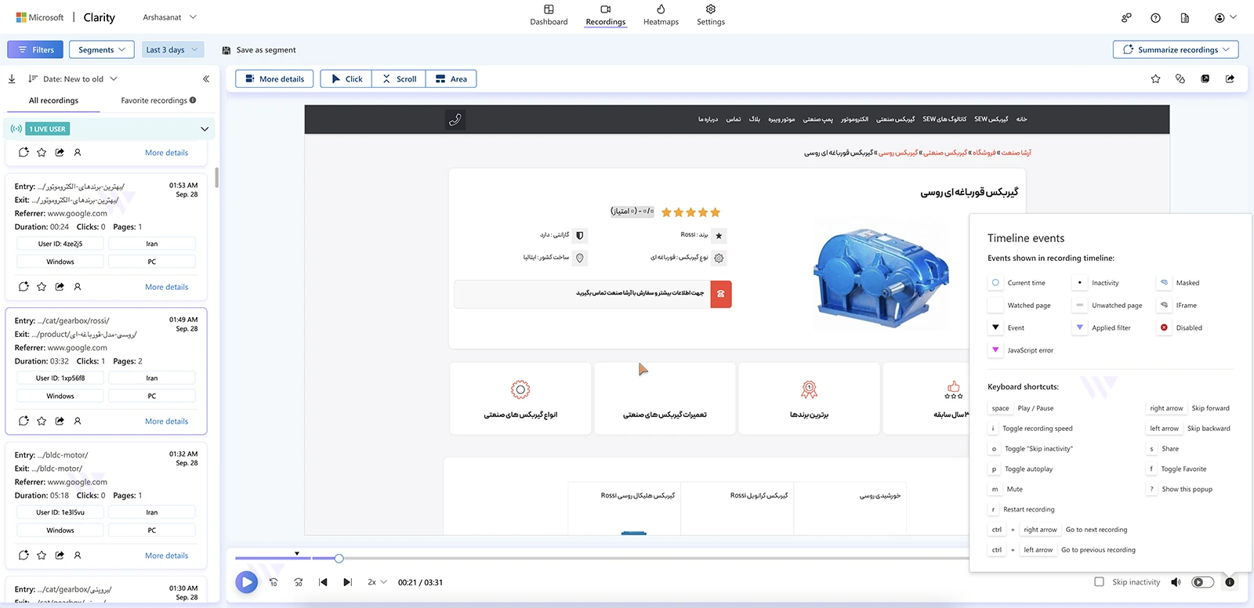
Task: Favorite the 01:32 AM recording
Action: pos(42,556)
